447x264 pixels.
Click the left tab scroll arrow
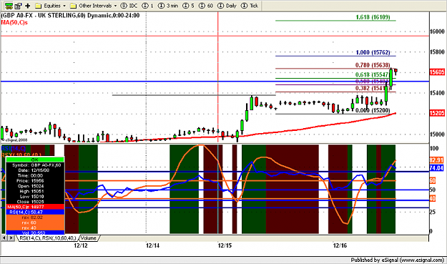4,238
